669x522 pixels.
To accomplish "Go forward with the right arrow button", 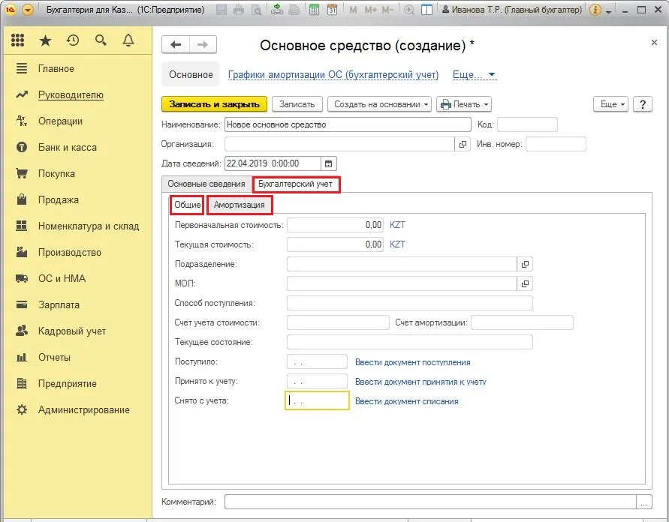I will tap(203, 44).
